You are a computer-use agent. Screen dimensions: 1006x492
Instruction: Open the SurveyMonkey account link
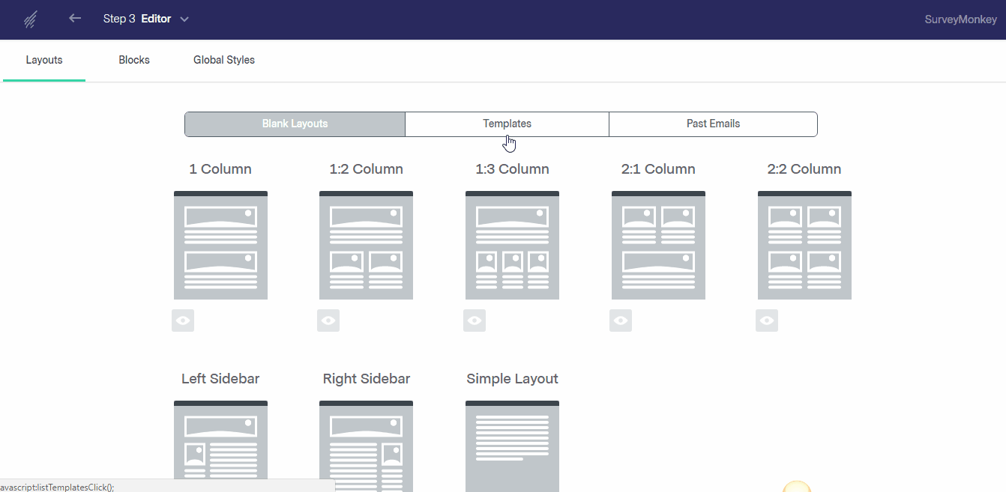[961, 19]
